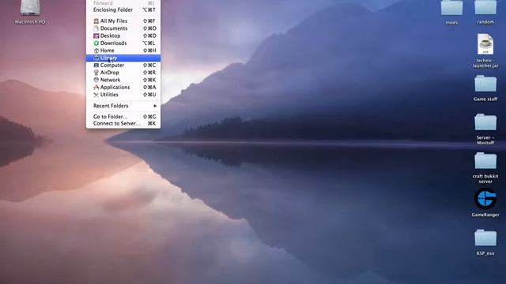The image size is (506, 284).
Task: Choose Computer in the Go menu
Action: [x=123, y=65]
